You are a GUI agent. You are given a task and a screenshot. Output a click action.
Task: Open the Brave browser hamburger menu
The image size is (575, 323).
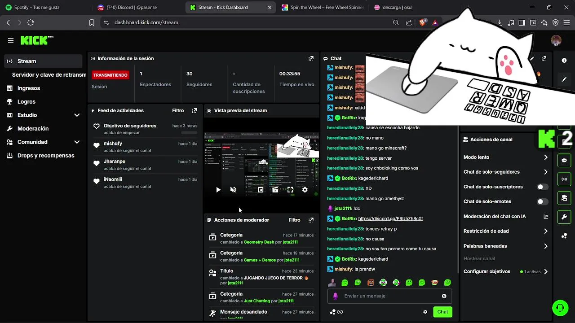(x=567, y=22)
